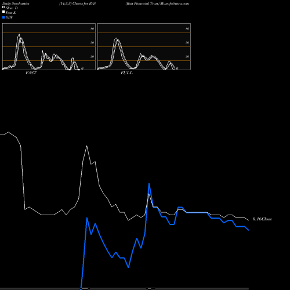Screen dimensions: 290x290
Task: Click the white close line peak
Action: (x=86, y=146)
